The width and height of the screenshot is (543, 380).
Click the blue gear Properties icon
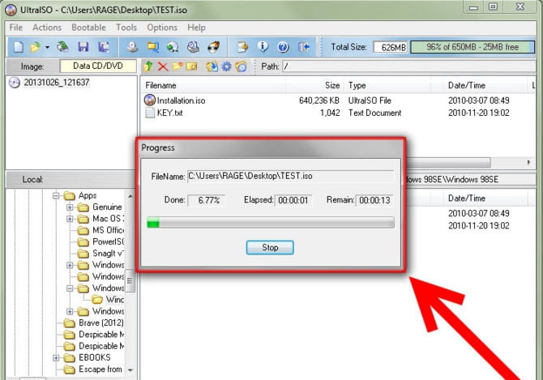226,66
